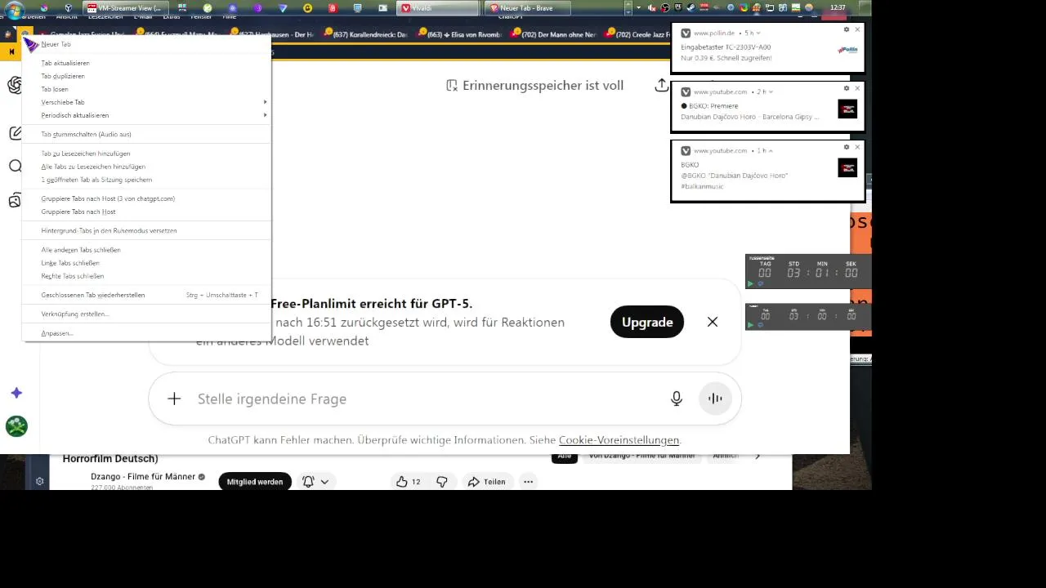1046x588 pixels.
Task: Click the ChatGPT logo in the sidebar
Action: pyautogui.click(x=15, y=85)
